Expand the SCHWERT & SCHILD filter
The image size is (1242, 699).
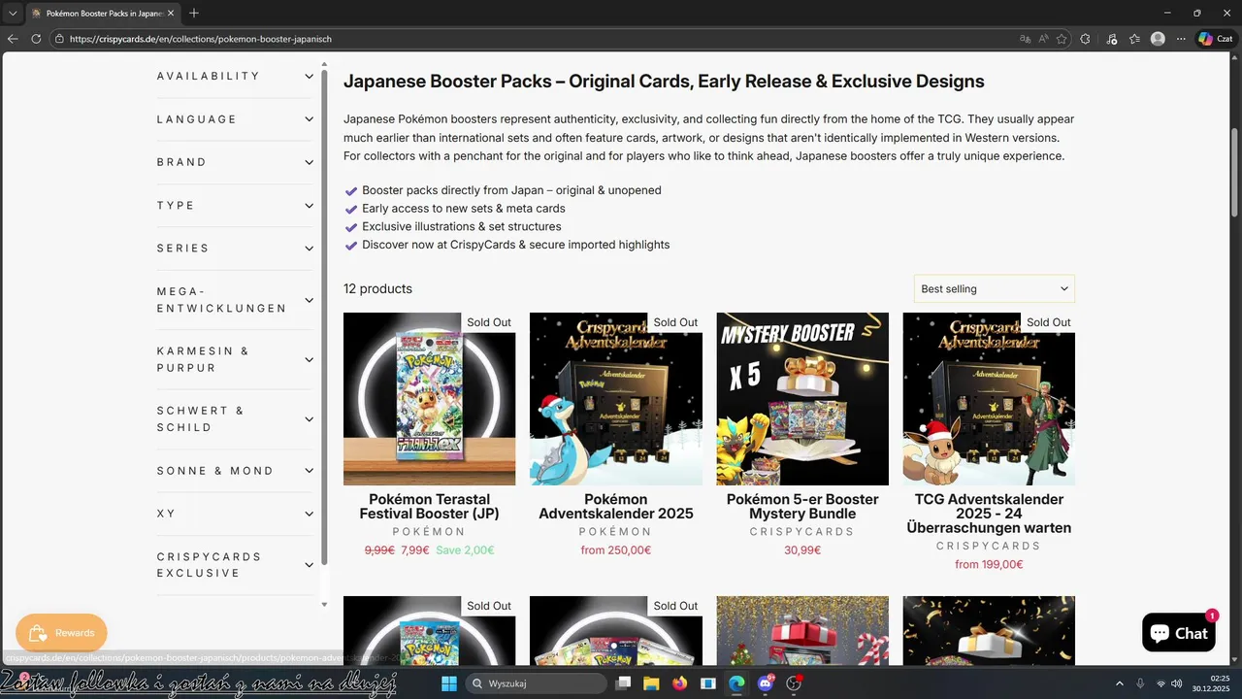point(236,419)
